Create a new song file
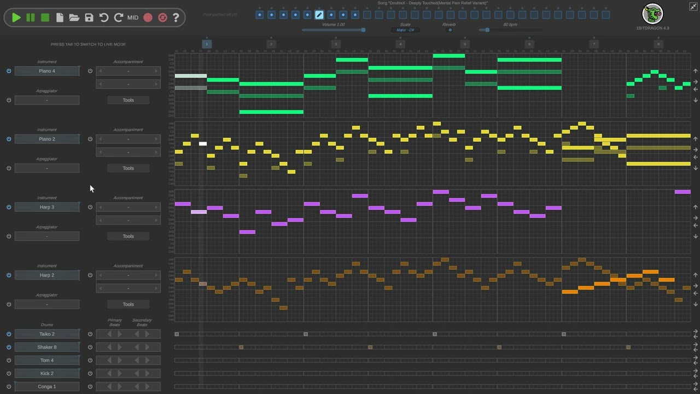This screenshot has width=700, height=394. click(x=60, y=18)
